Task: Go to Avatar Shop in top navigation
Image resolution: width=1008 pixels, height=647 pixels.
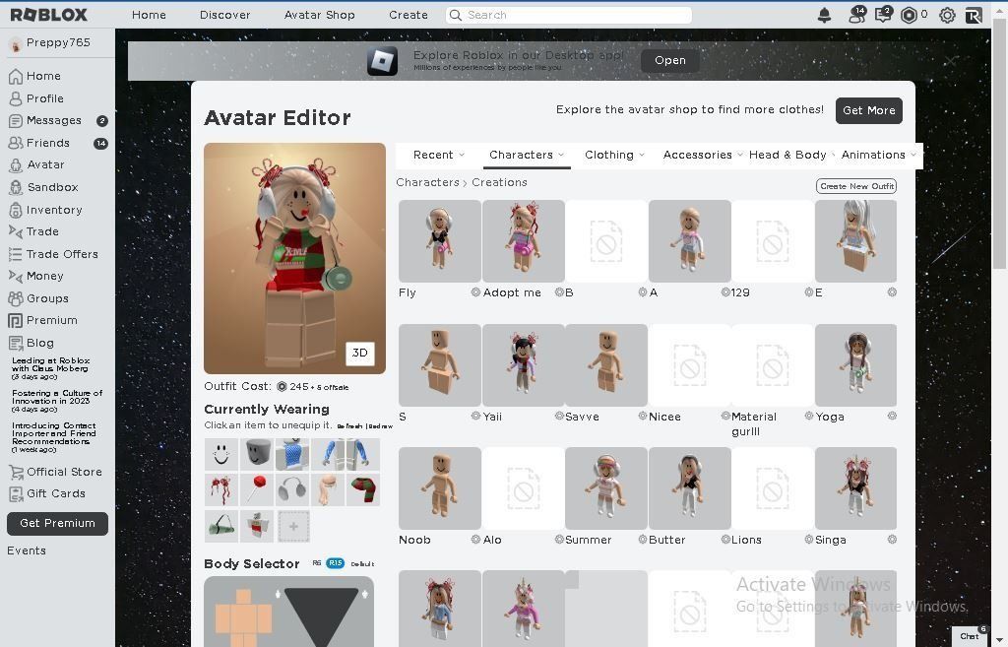Action: tap(319, 14)
